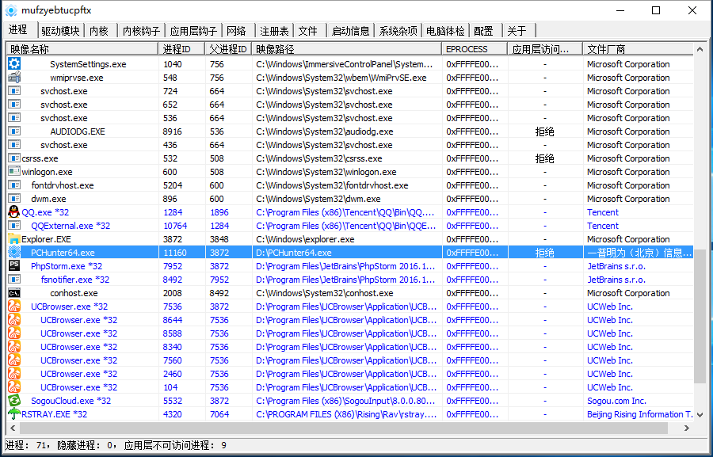Screen dimensions: 713x457
Task: Click the wmiprvse.exe process icon
Action: (x=14, y=78)
